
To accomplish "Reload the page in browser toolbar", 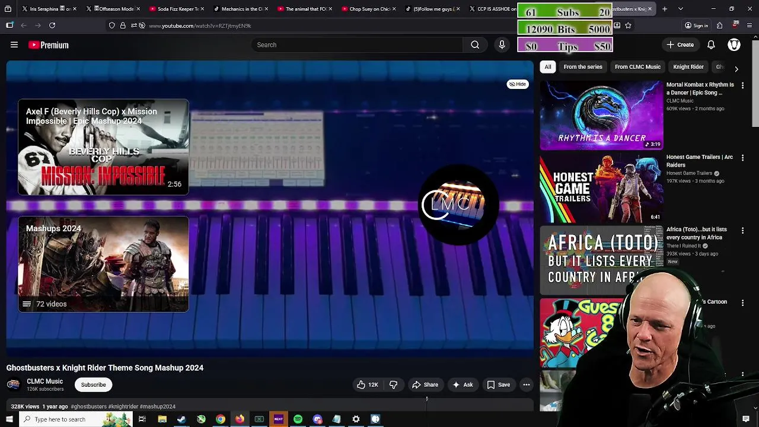I will [52, 26].
